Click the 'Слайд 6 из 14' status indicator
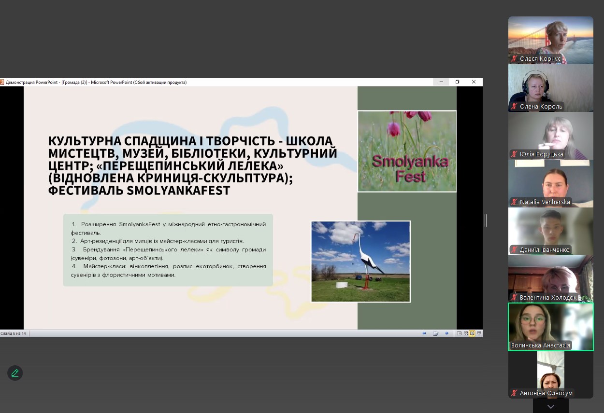 tap(13, 333)
